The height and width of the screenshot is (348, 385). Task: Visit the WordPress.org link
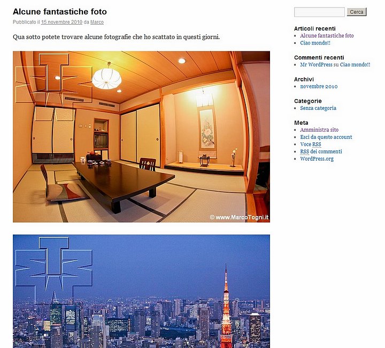[x=317, y=159]
